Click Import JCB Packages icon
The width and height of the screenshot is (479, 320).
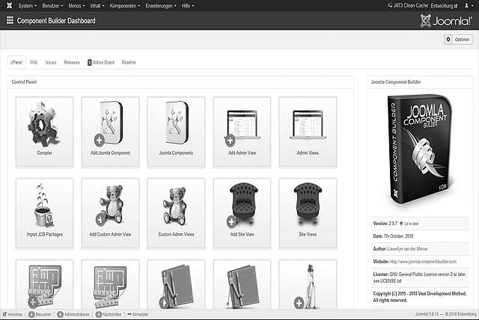click(44, 205)
